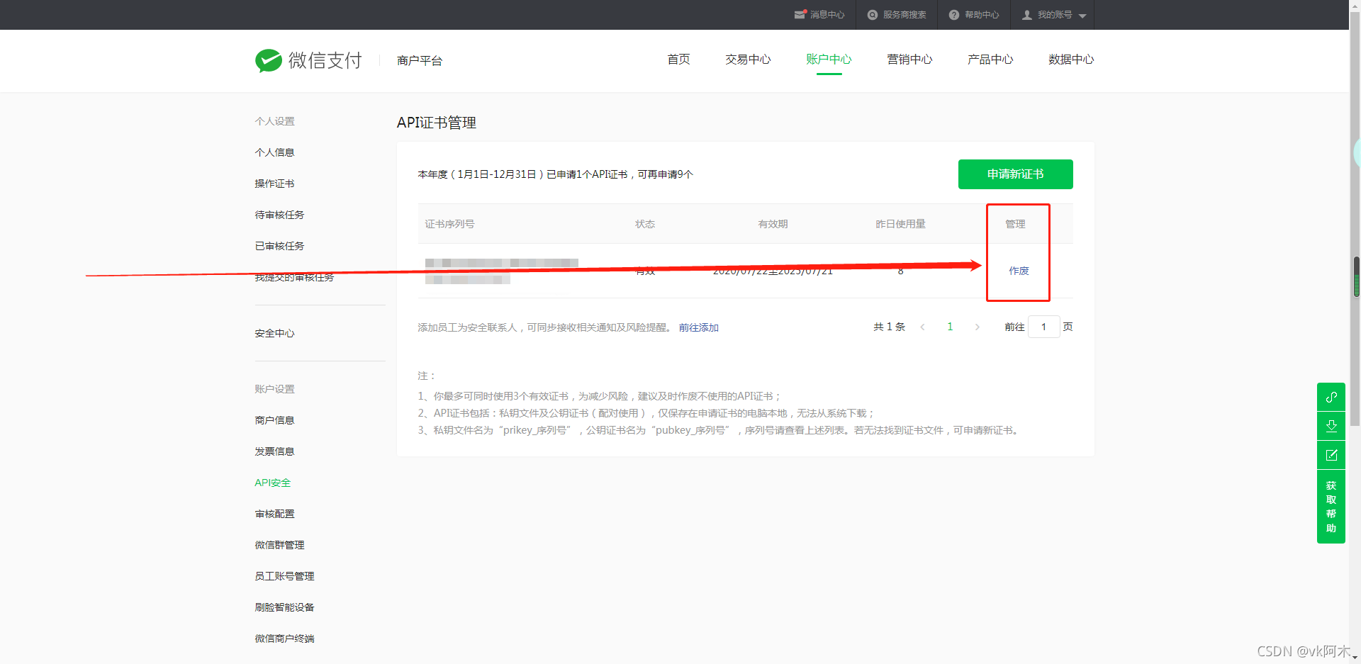Screen dimensions: 1361x664
Task: Open 刷脸智能设备 in the sidebar
Action: [x=284, y=607]
